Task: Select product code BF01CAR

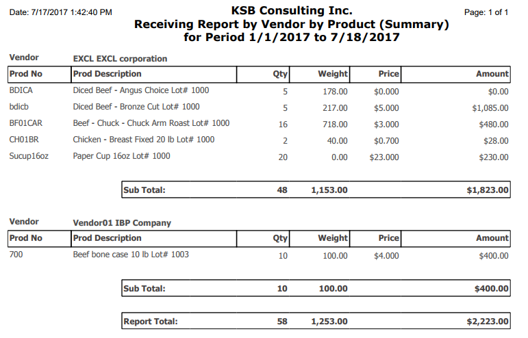Action: 25,123
